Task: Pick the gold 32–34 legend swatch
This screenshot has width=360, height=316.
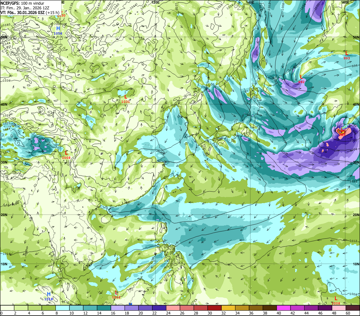Action: 228,308
